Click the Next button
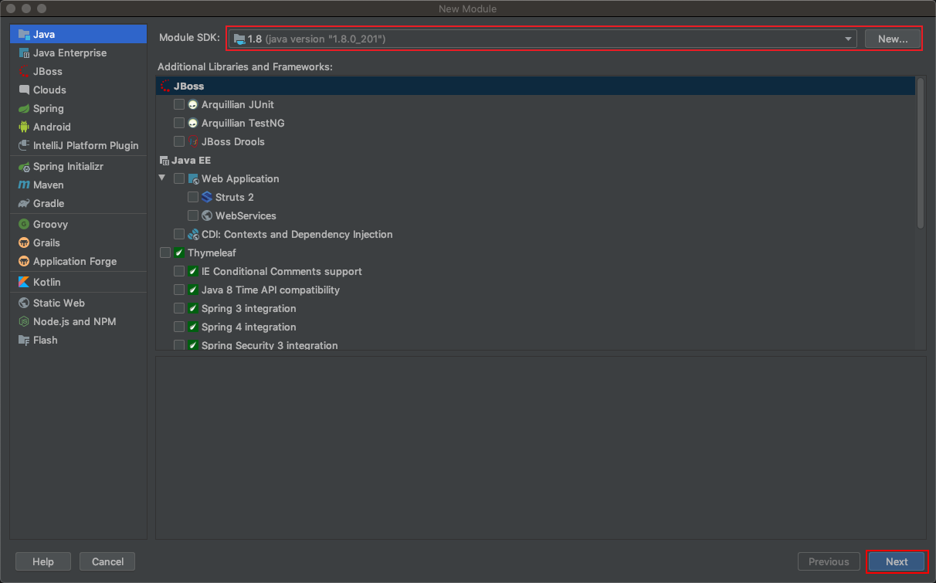This screenshot has height=583, width=936. pyautogui.click(x=897, y=562)
